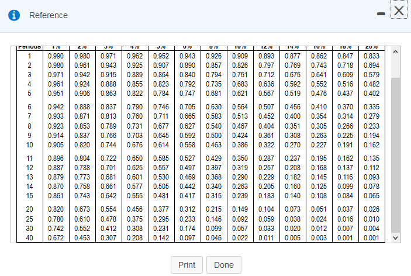This screenshot has height=276, width=411.
Task: Close the Reference dialog with X
Action: pyautogui.click(x=399, y=11)
